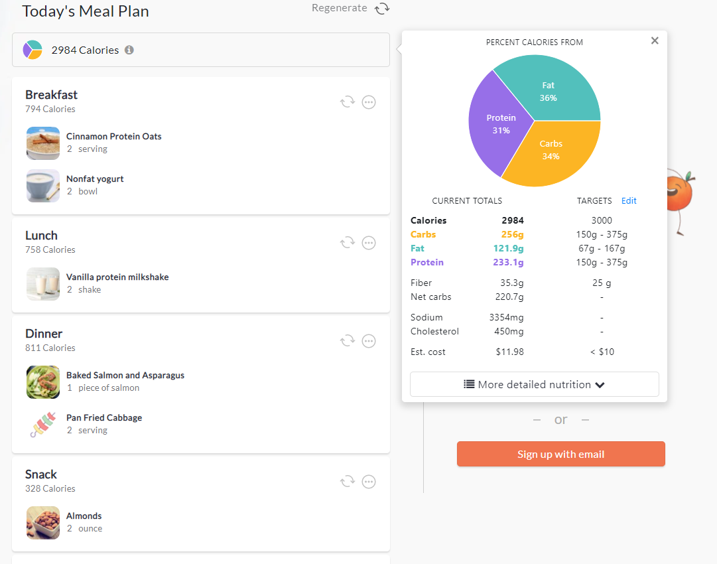Click the Regenerate meal plan icon
Image resolution: width=717 pixels, height=564 pixels.
382,9
